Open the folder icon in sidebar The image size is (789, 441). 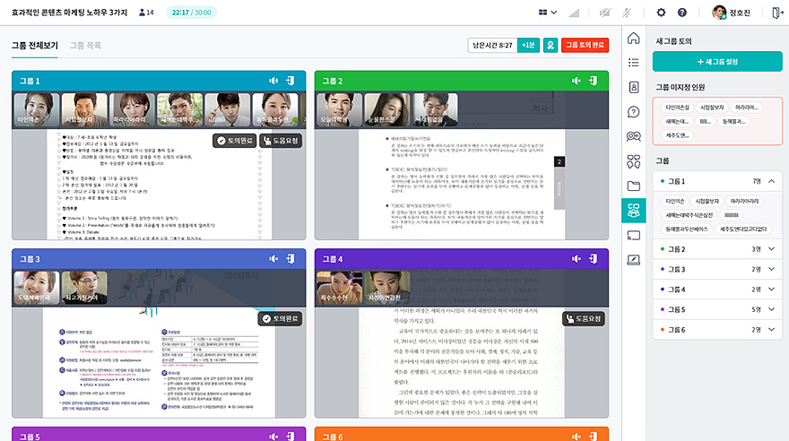coord(634,186)
